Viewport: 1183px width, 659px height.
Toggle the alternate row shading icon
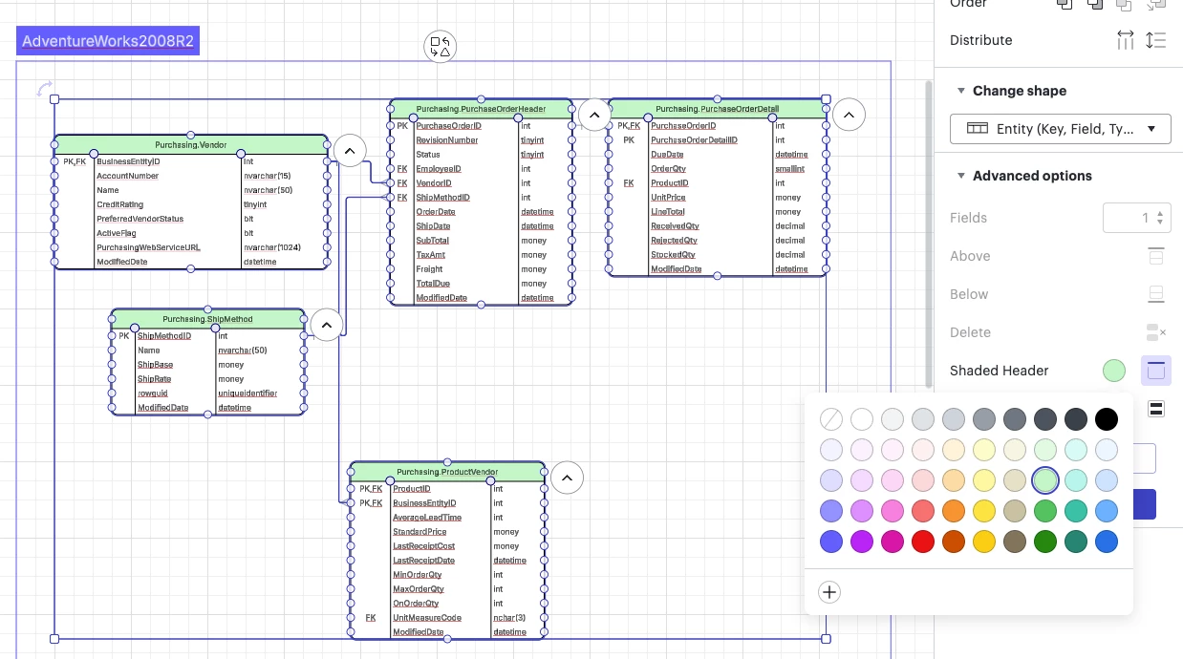[x=1156, y=409]
